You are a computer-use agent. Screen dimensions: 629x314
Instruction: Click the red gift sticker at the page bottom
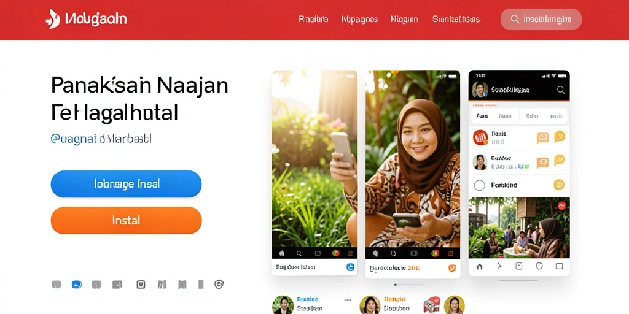pos(432,304)
